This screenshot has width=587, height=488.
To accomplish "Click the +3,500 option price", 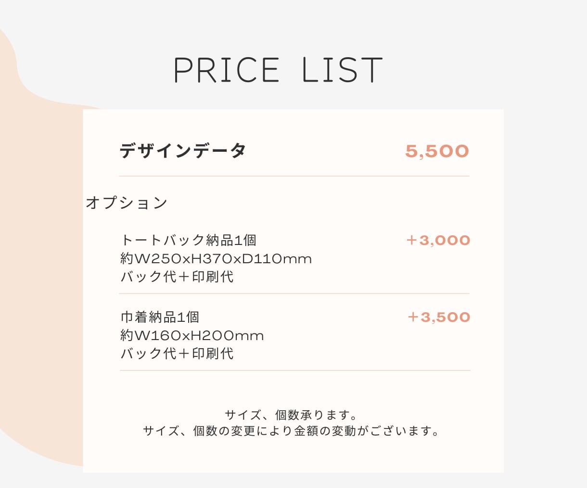I will click(439, 317).
